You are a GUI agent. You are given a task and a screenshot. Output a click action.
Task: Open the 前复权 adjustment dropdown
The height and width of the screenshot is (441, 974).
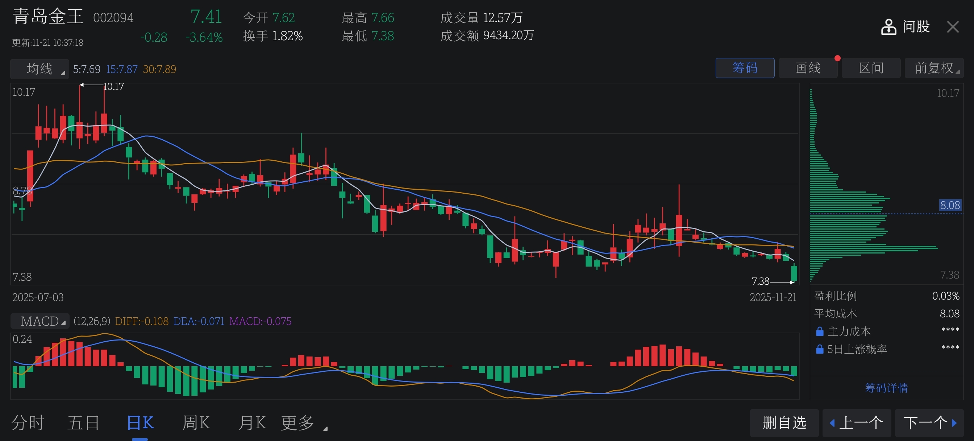pos(933,68)
